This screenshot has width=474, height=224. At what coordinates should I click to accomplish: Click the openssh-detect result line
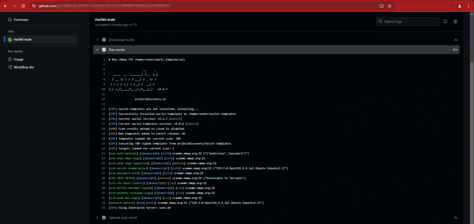pos(186,203)
